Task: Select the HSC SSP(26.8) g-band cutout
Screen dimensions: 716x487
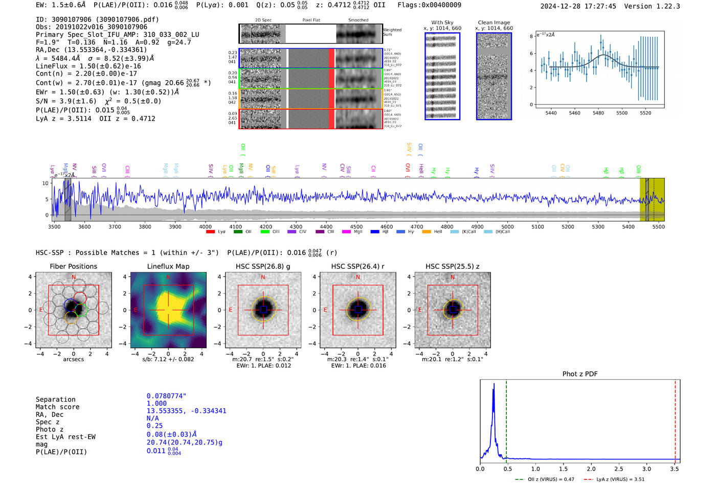Action: pos(263,310)
